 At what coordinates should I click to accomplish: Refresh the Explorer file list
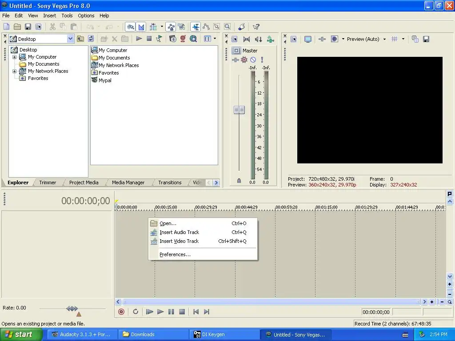click(91, 39)
